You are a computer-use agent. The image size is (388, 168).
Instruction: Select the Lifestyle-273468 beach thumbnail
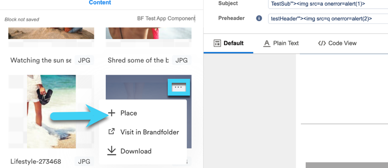(x=51, y=111)
